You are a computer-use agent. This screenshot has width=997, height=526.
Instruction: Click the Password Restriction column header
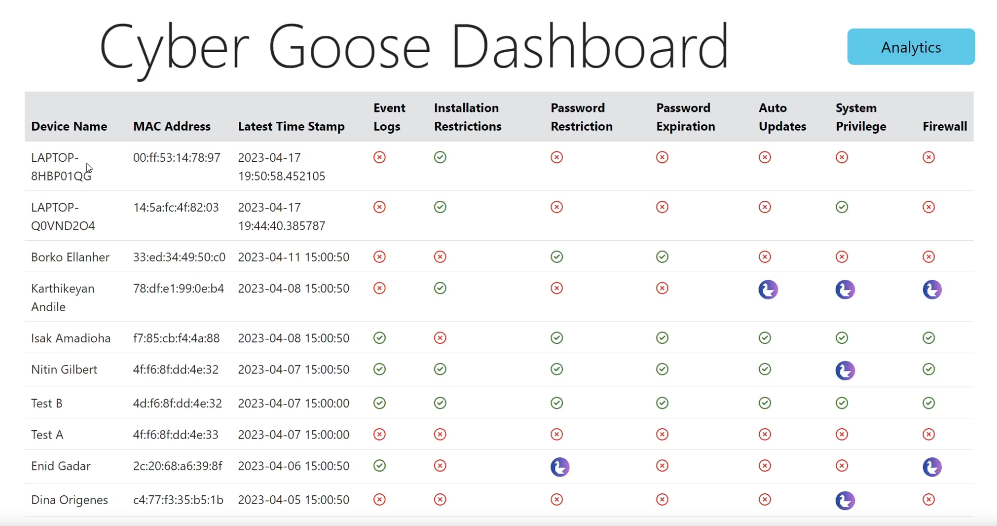[x=582, y=117]
